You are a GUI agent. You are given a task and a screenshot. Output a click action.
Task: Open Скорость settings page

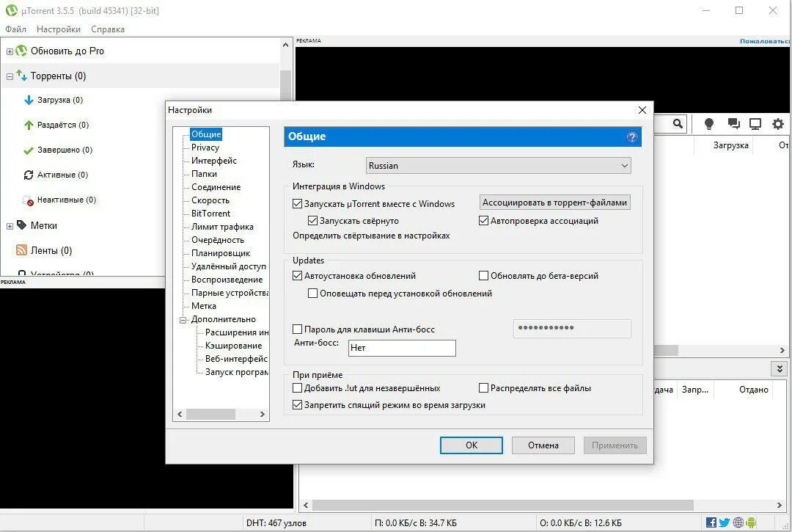point(210,200)
